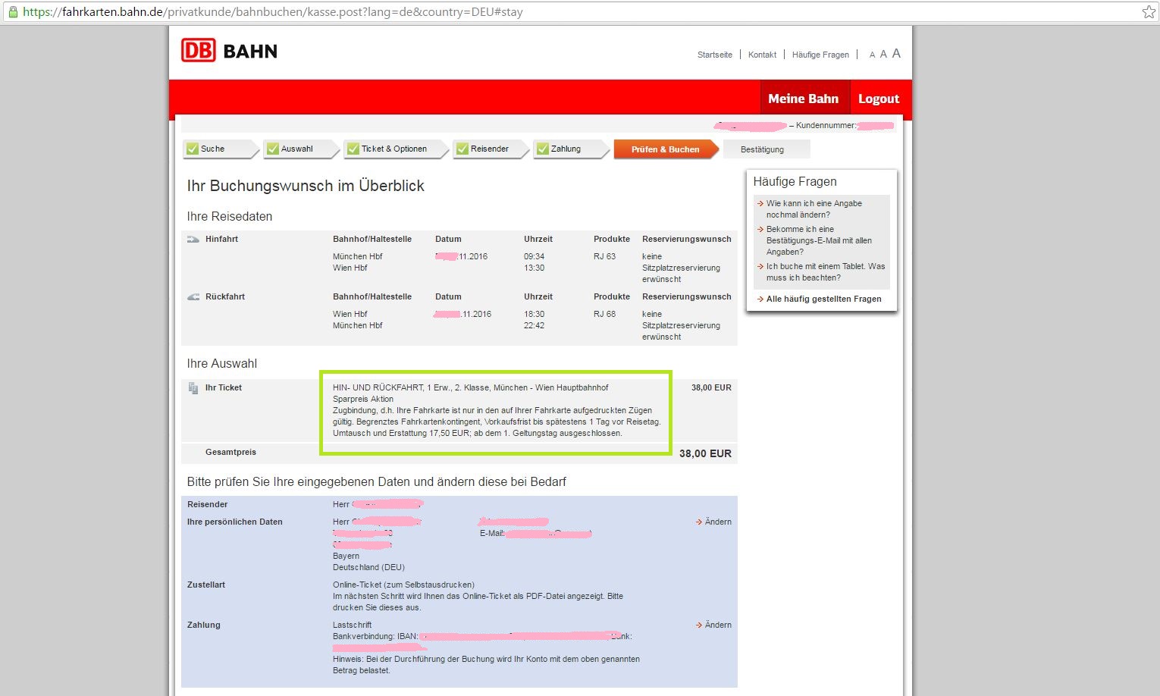Click the Logout button
Screen dimensions: 1160x696
click(878, 99)
